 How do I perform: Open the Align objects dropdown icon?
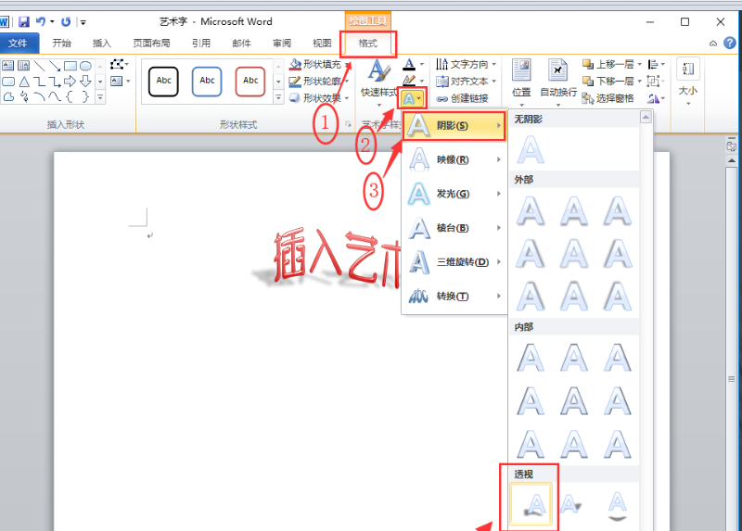pos(656,64)
